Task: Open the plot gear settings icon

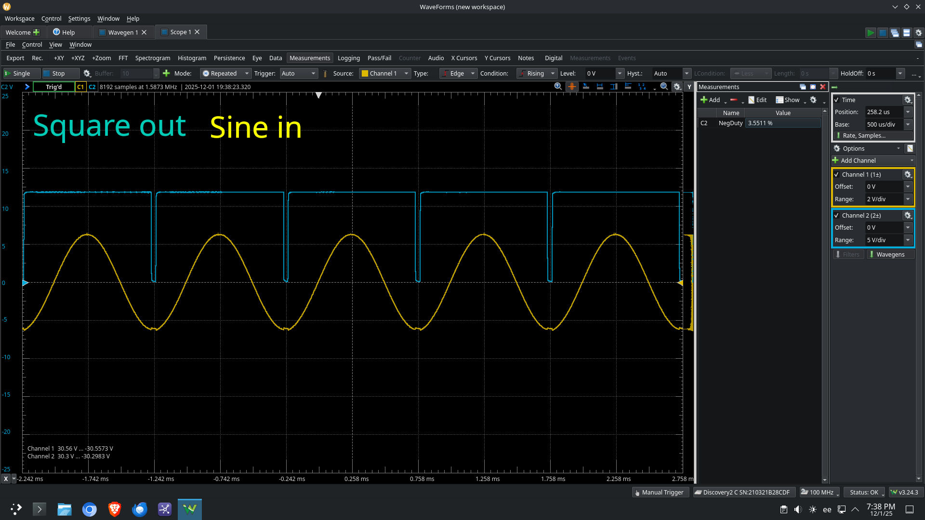Action: coord(677,87)
